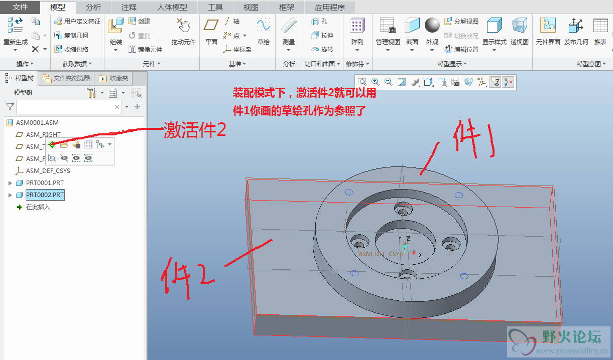613x360 pixels.
Task: Select the 收缩包络 shrinkwrap tool
Action: pyautogui.click(x=71, y=49)
